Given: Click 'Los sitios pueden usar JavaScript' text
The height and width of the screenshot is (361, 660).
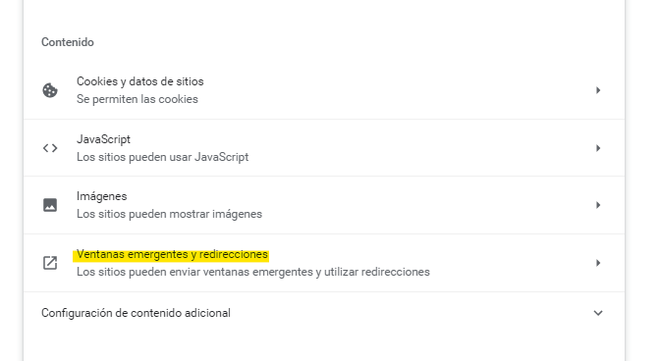Looking at the screenshot, I should (x=162, y=157).
